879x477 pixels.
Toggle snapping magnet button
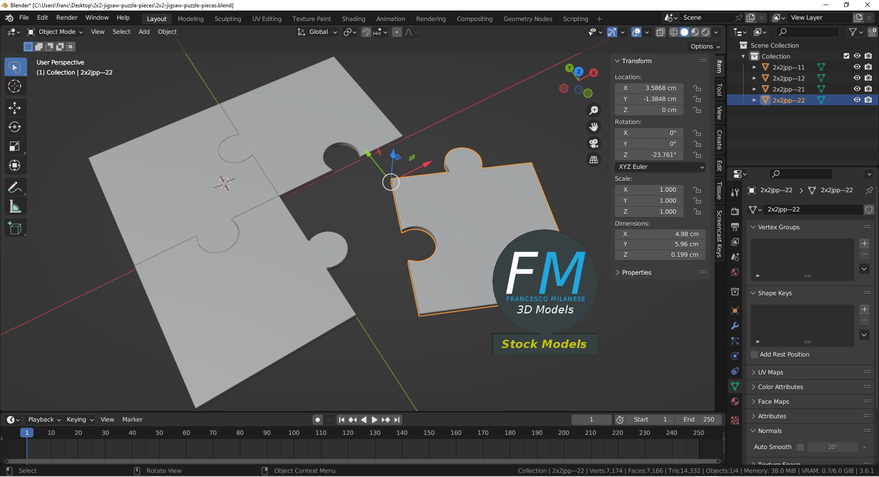366,32
